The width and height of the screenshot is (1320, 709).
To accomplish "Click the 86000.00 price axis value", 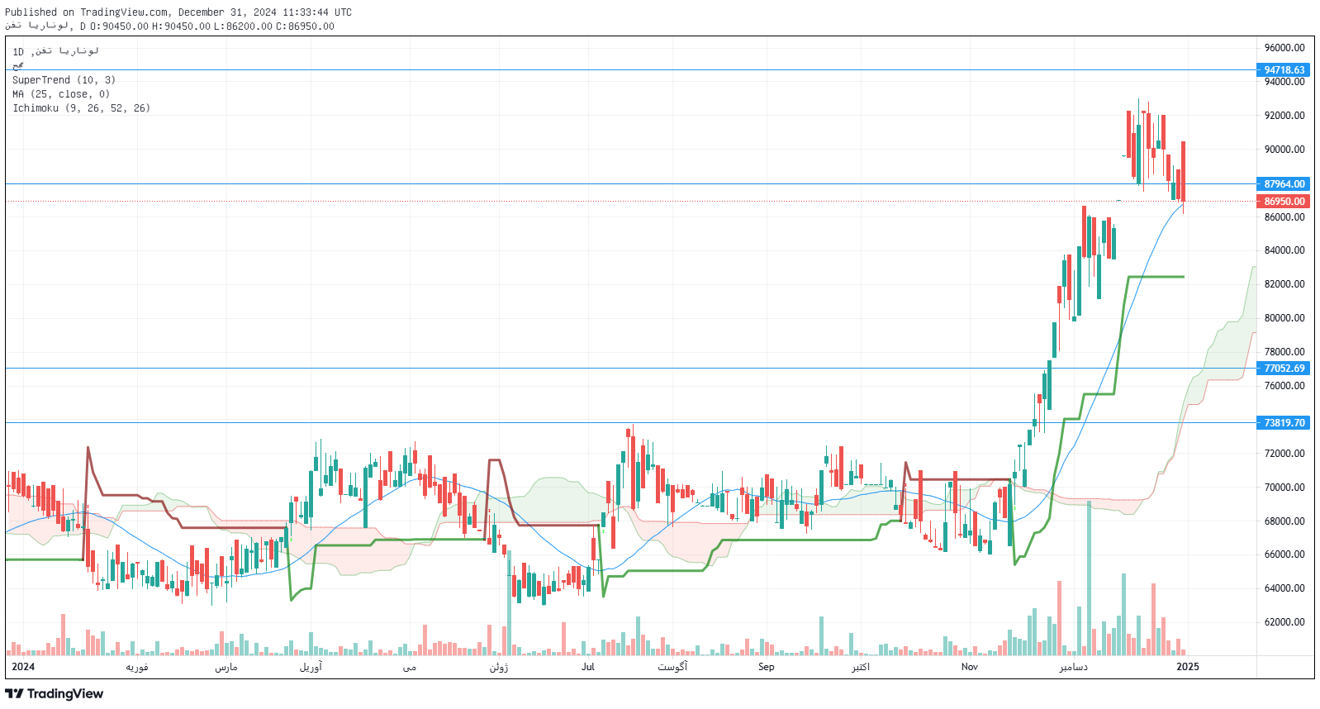I will pos(1284,217).
